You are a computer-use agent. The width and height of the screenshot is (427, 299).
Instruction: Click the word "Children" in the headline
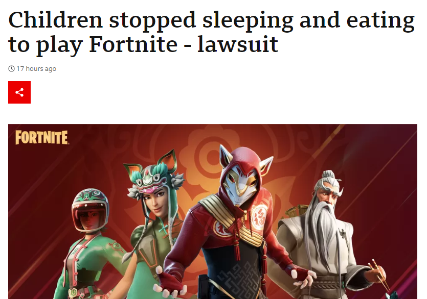(56, 20)
